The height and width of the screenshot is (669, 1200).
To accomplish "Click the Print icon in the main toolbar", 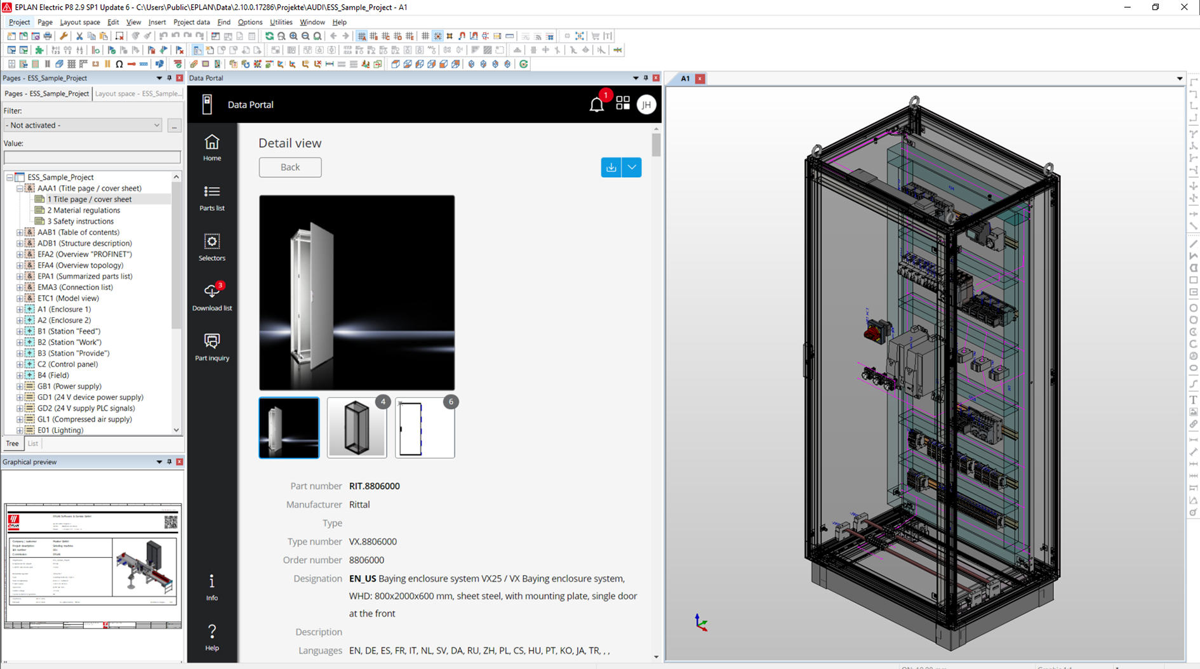I will click(x=46, y=36).
